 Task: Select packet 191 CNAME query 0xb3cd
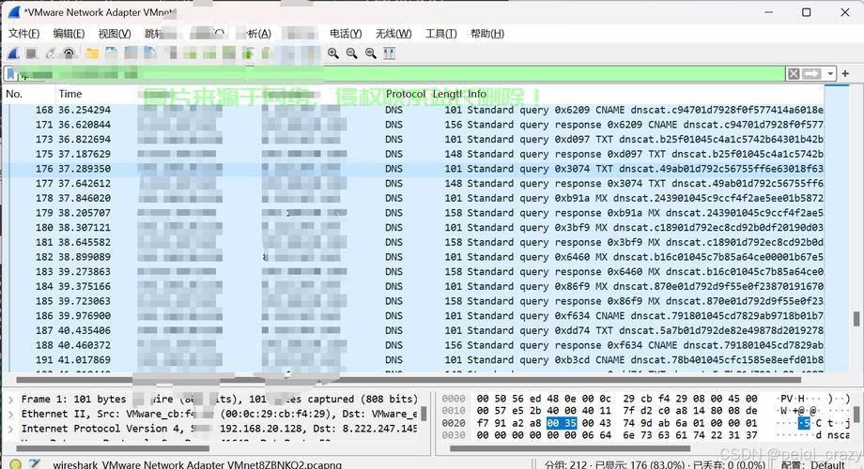(x=413, y=360)
